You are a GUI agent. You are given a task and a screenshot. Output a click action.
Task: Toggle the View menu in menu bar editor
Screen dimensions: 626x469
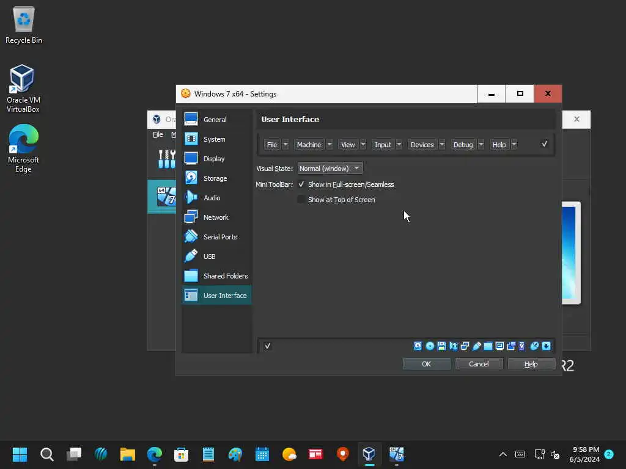click(x=348, y=144)
